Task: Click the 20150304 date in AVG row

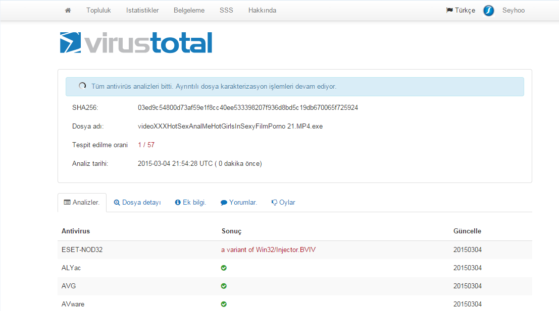Action: pyautogui.click(x=468, y=286)
